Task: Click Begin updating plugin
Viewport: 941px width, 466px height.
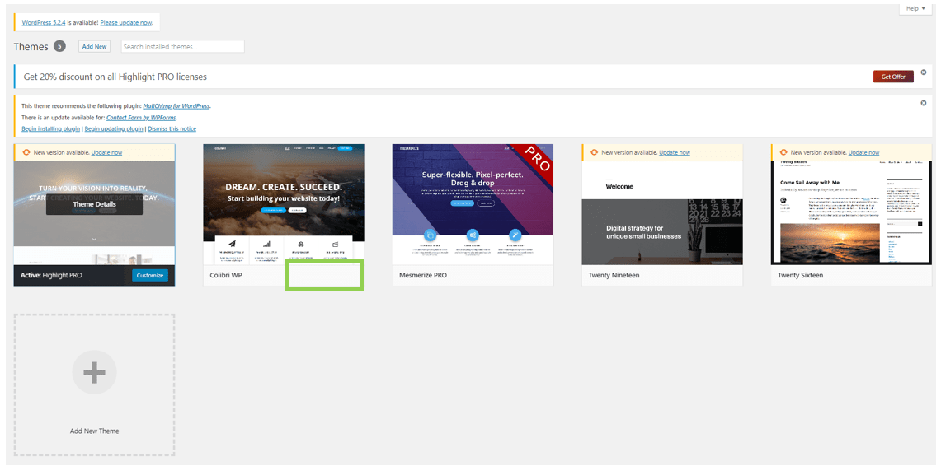Action: click(x=114, y=129)
